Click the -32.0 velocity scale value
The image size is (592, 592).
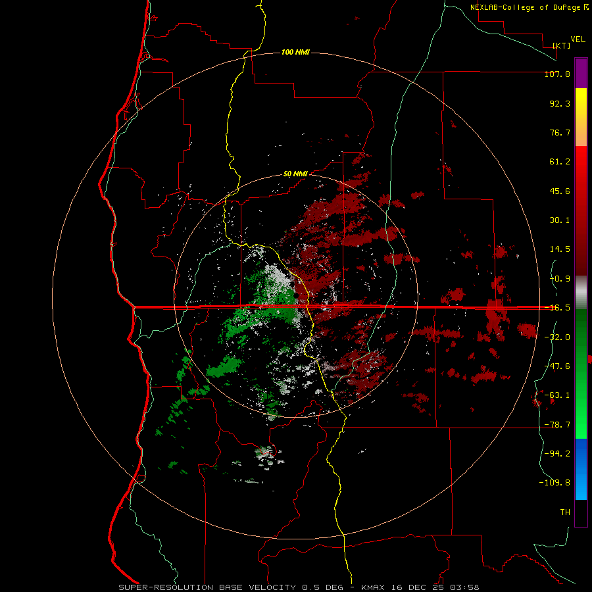coord(557,337)
